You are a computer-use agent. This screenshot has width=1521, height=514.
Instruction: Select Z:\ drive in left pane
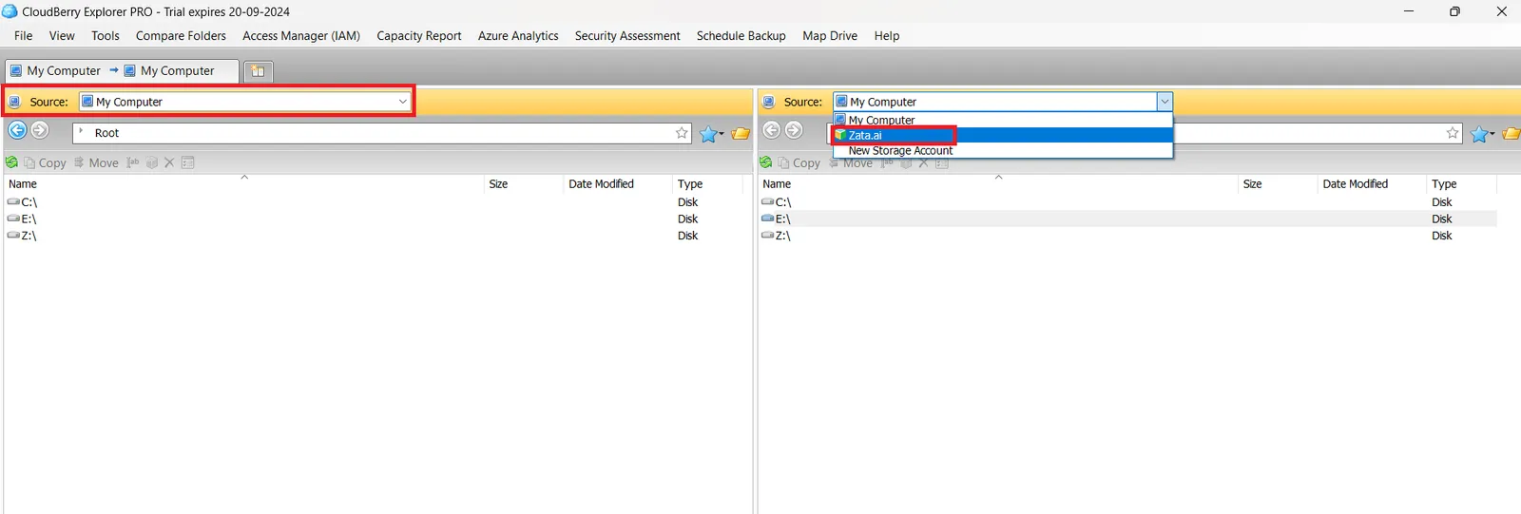[23, 236]
